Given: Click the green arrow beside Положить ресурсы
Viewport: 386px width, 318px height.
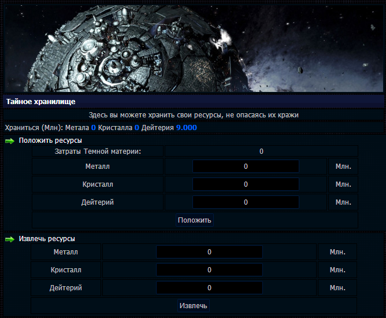Looking at the screenshot, I should pyautogui.click(x=9, y=140).
